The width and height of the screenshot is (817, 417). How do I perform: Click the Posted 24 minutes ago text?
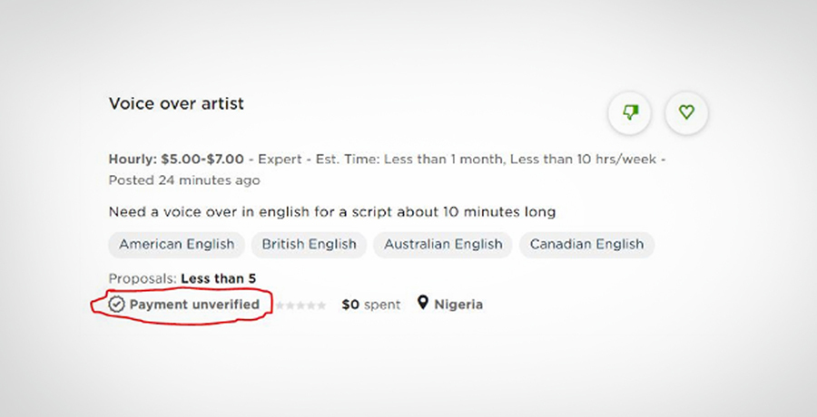pyautogui.click(x=184, y=180)
